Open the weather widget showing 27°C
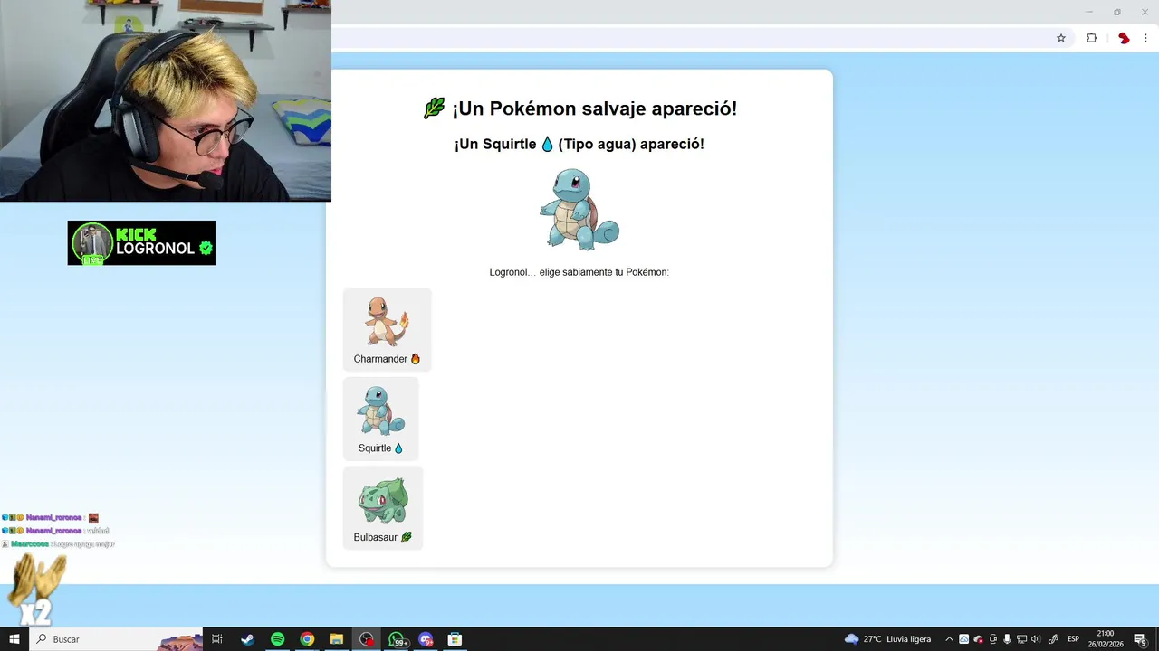1159x651 pixels. coord(887,639)
